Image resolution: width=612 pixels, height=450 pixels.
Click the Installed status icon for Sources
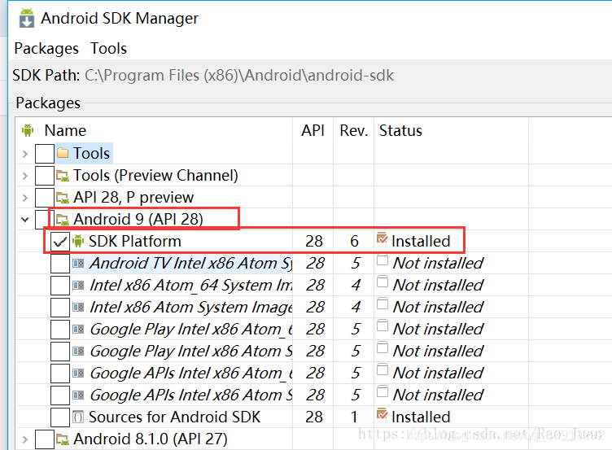click(382, 413)
